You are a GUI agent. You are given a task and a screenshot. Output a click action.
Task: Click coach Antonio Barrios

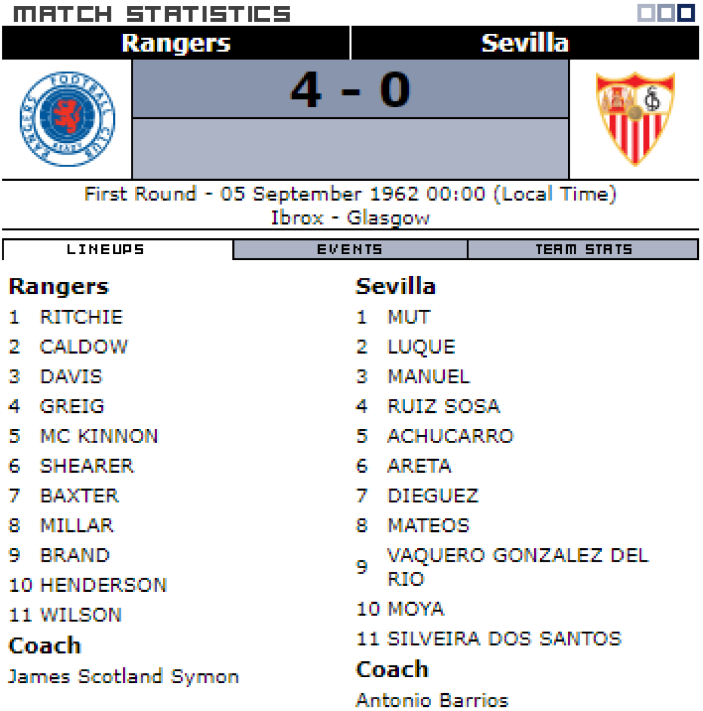pyautogui.click(x=432, y=700)
